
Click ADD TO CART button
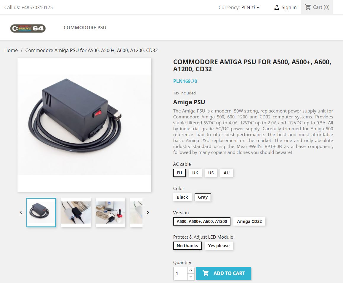224,273
